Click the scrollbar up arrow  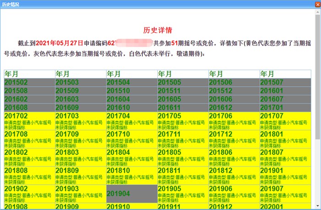click(x=317, y=11)
